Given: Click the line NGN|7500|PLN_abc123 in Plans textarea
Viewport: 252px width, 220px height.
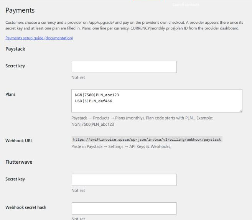Looking at the screenshot, I should click(97, 95).
